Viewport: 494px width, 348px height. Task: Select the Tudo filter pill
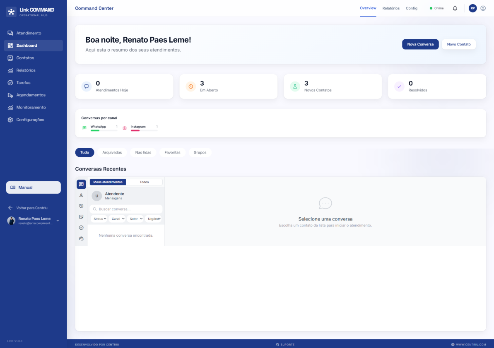85,152
